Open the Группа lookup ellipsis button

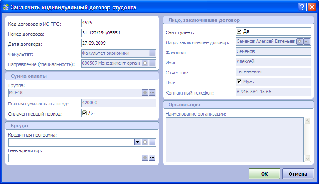(x=152, y=92)
